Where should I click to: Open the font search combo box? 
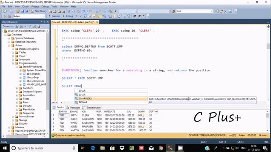(194, 11)
